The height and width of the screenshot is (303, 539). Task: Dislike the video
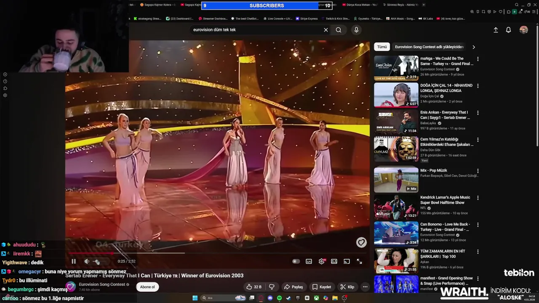tap(272, 287)
